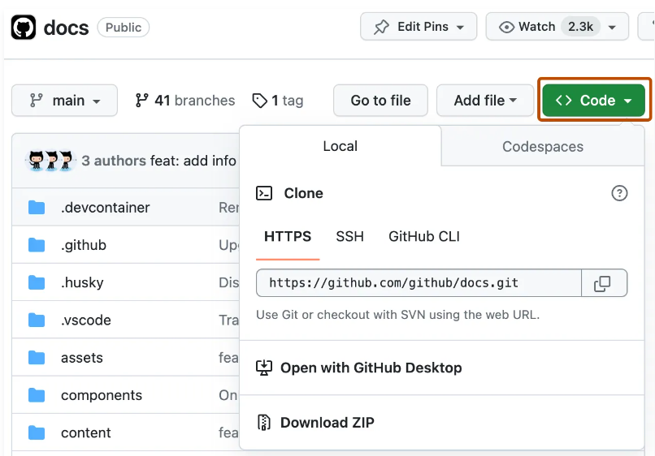Click the folder icon for components

37,395
